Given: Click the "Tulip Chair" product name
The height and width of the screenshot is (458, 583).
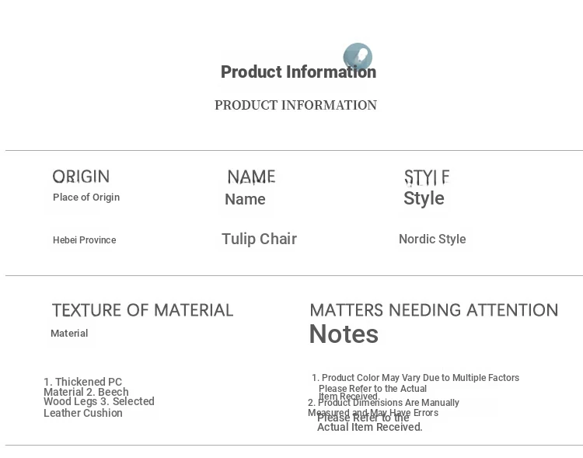Looking at the screenshot, I should (x=259, y=239).
